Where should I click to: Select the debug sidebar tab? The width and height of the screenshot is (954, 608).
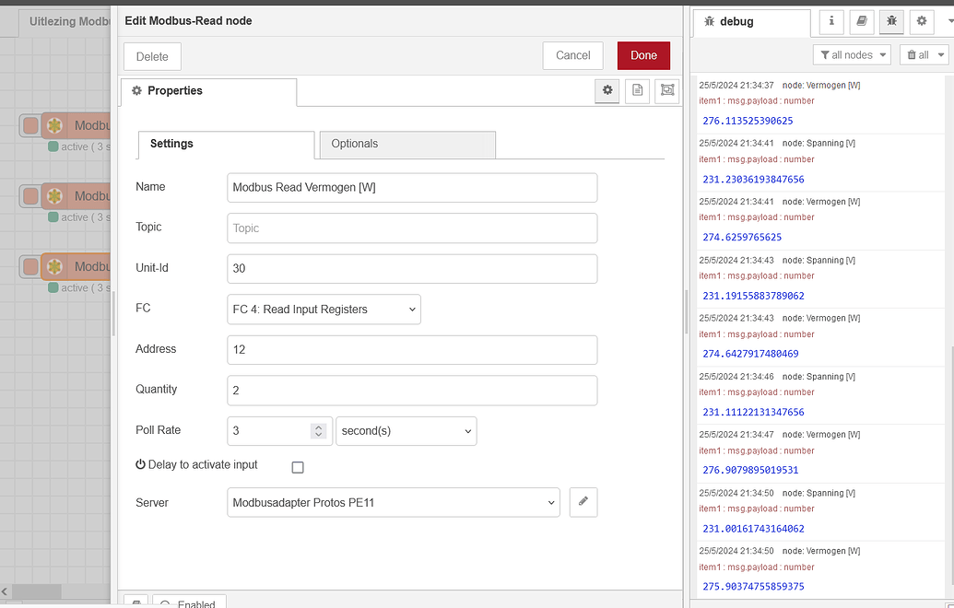pos(751,22)
